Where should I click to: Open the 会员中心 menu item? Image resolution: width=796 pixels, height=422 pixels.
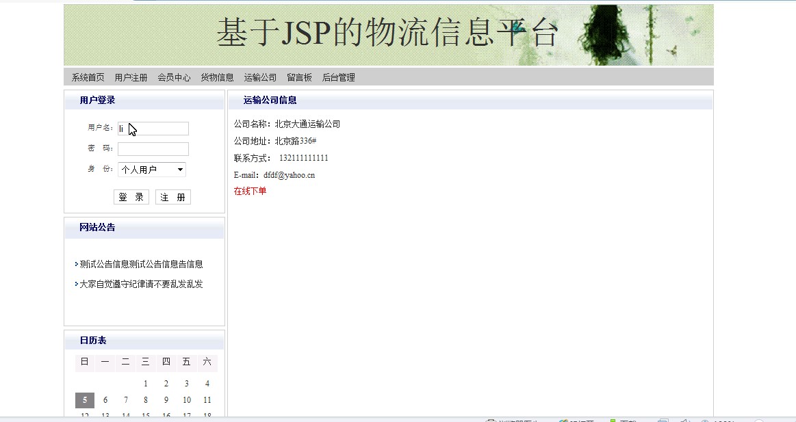[174, 77]
